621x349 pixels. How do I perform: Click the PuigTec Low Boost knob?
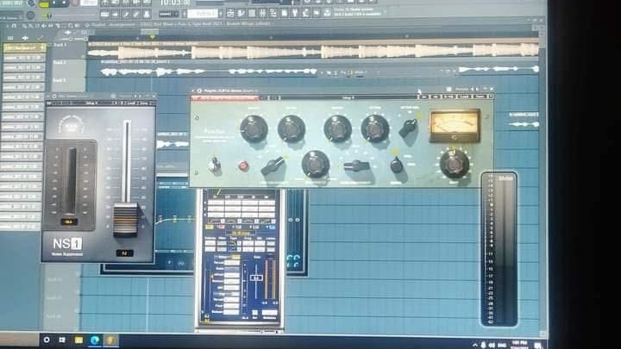point(254,128)
